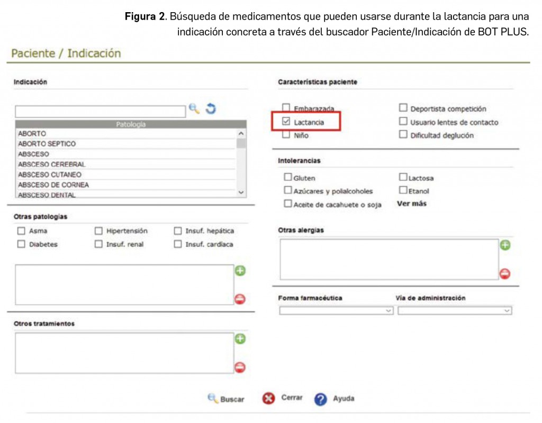
Task: Click the magnifier icon beside Indicación search
Action: pyautogui.click(x=194, y=109)
